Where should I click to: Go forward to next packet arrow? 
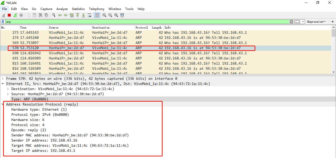[66, 15]
